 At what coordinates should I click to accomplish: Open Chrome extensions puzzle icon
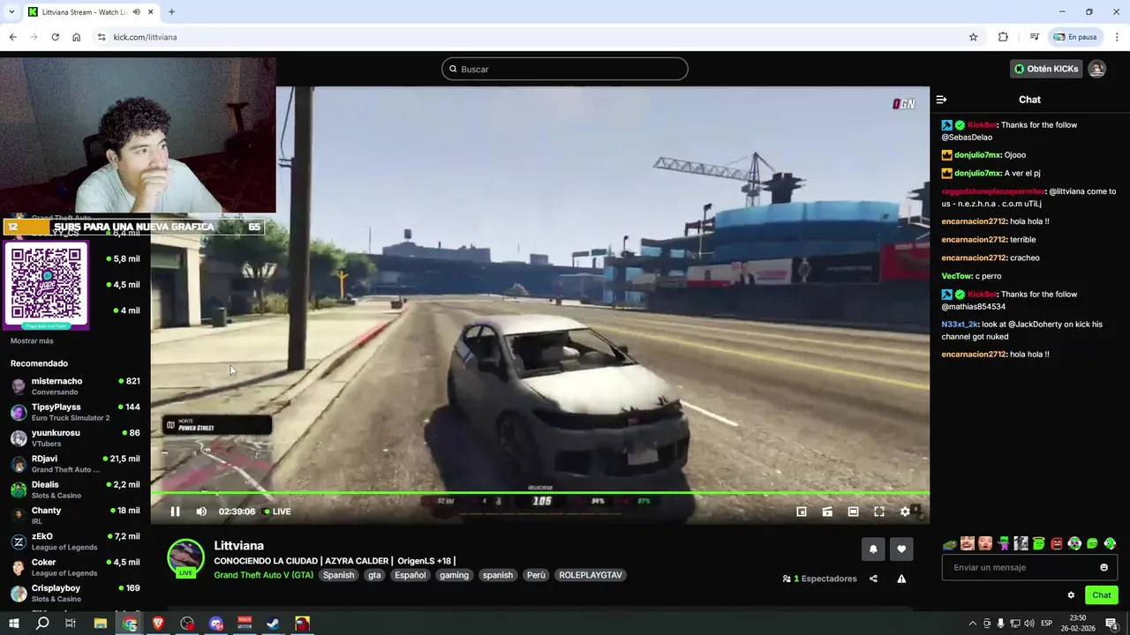click(1003, 37)
